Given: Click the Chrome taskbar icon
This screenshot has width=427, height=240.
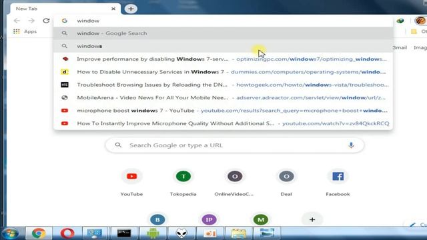Looking at the screenshot, I should (x=39, y=233).
